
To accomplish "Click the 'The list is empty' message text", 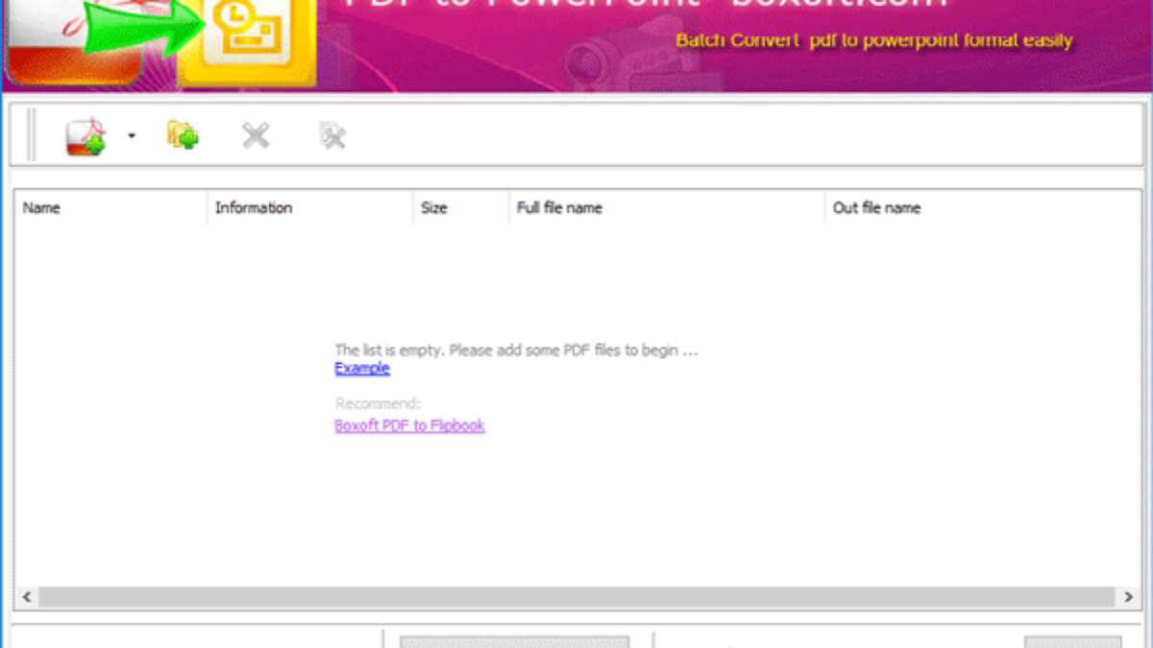I will coord(516,350).
